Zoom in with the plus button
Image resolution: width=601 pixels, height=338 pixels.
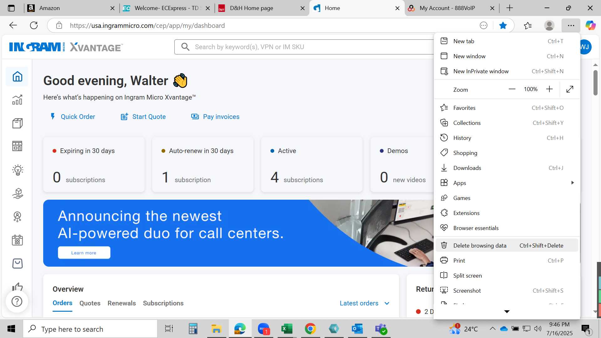pos(549,89)
